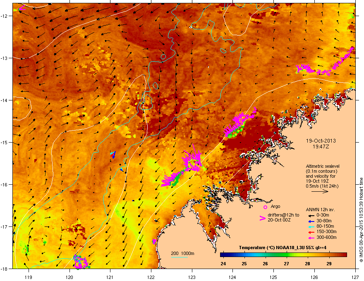Click the blue 30-80m legend arrow
This screenshot has height=281, width=364.
click(311, 221)
